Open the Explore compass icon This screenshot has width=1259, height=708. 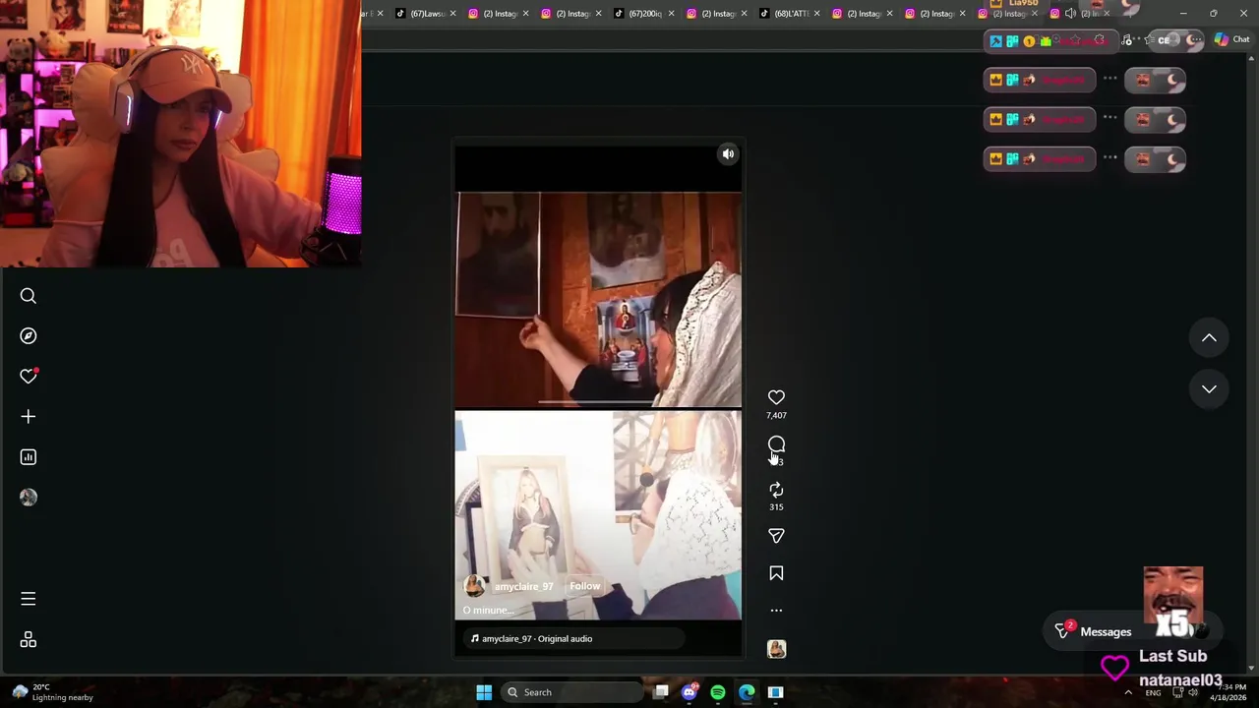pos(28,336)
